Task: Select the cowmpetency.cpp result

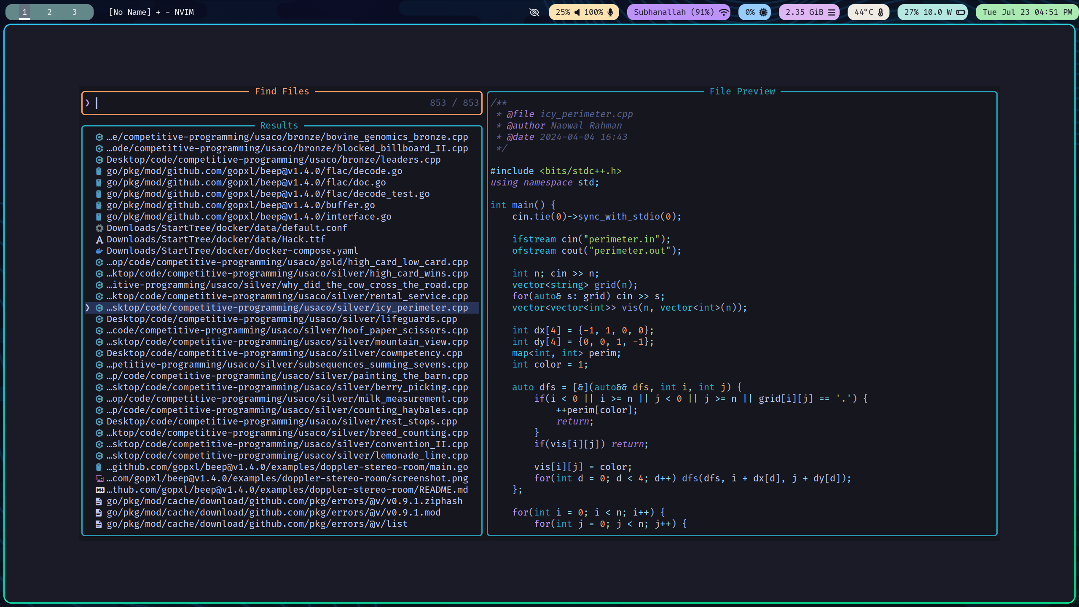Action: click(282, 353)
